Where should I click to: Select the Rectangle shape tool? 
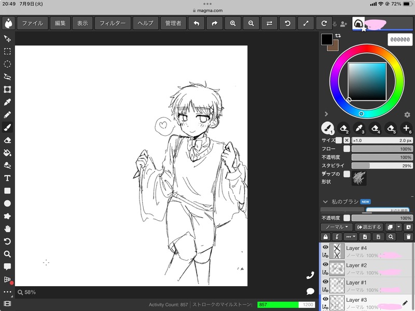pyautogui.click(x=7, y=191)
